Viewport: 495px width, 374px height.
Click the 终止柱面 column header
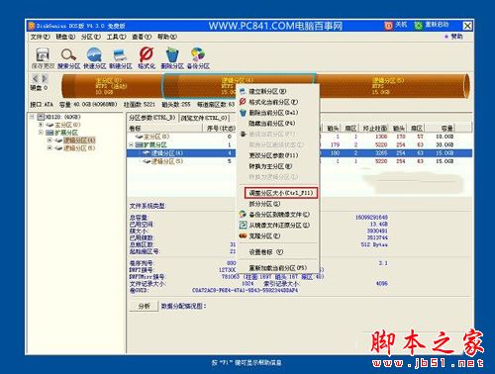pyautogui.click(x=375, y=128)
